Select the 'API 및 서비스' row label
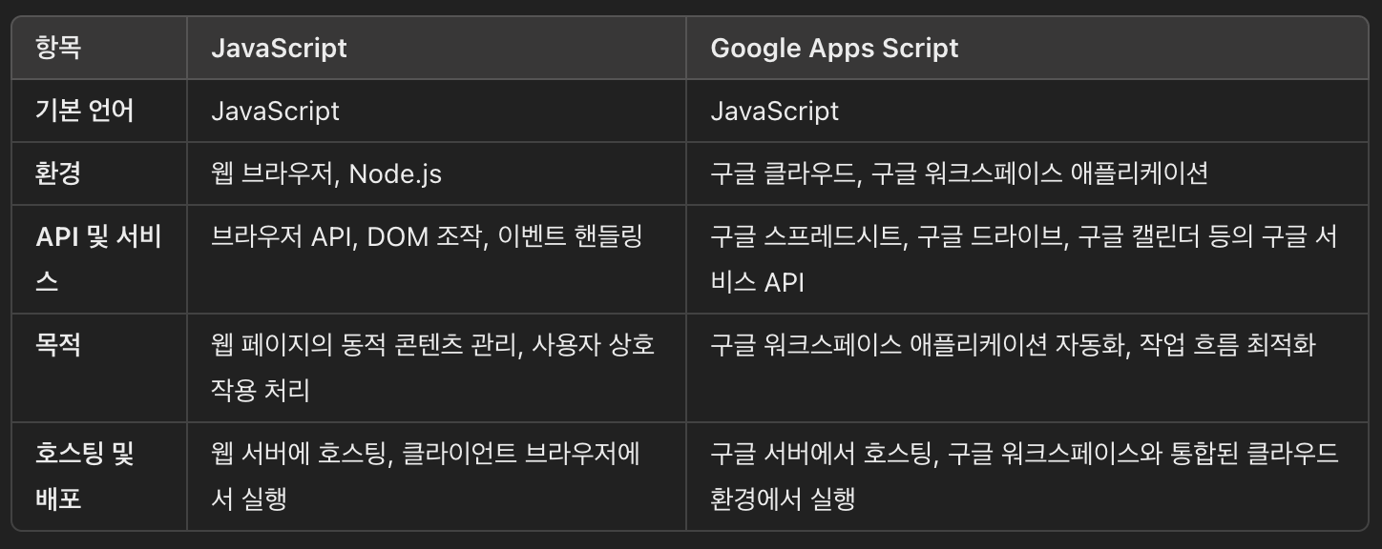Image resolution: width=1382 pixels, height=549 pixels. click(98, 259)
